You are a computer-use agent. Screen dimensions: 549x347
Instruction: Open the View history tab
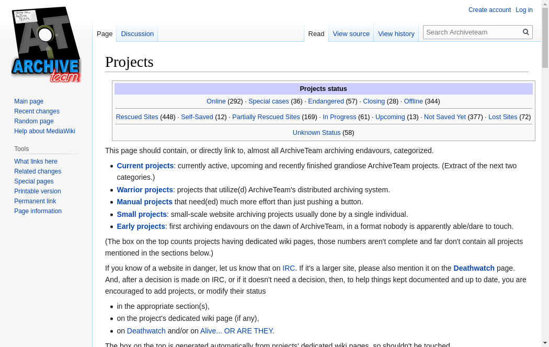pyautogui.click(x=396, y=33)
